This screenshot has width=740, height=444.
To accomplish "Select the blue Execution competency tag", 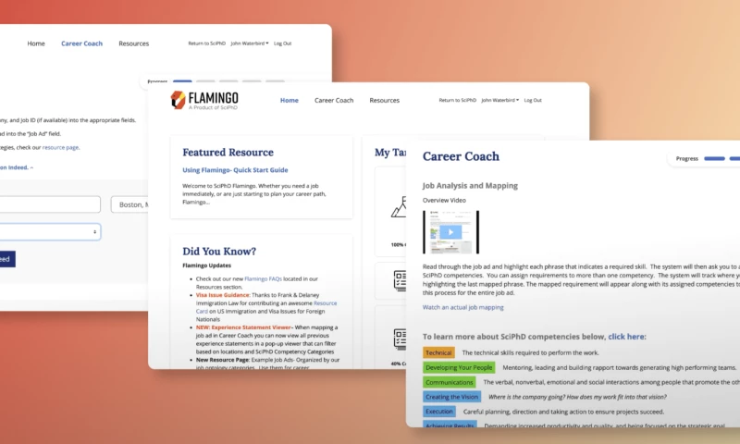I will [438, 412].
